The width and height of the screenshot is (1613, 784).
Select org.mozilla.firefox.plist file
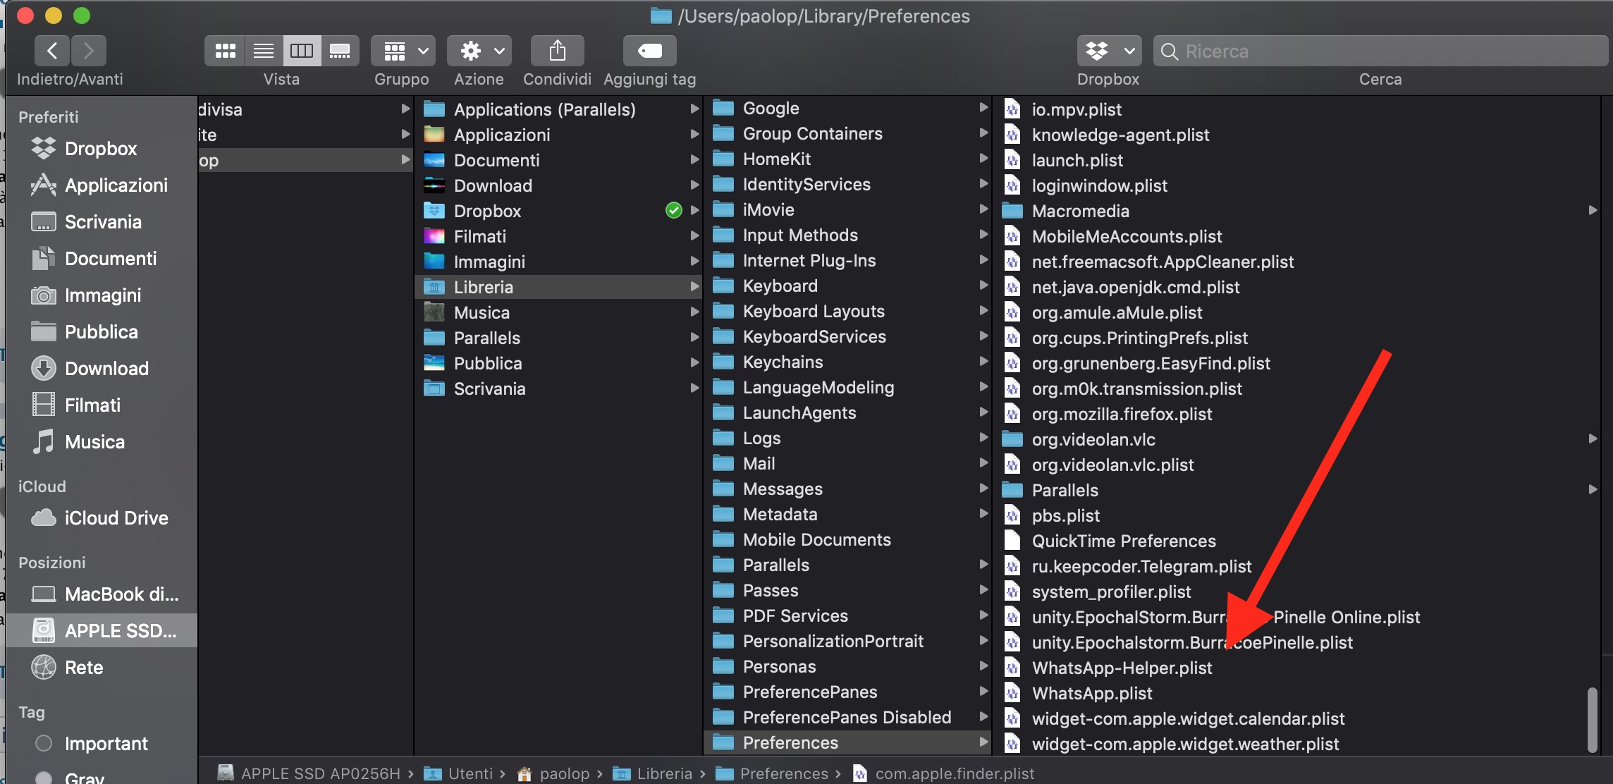coord(1297,414)
